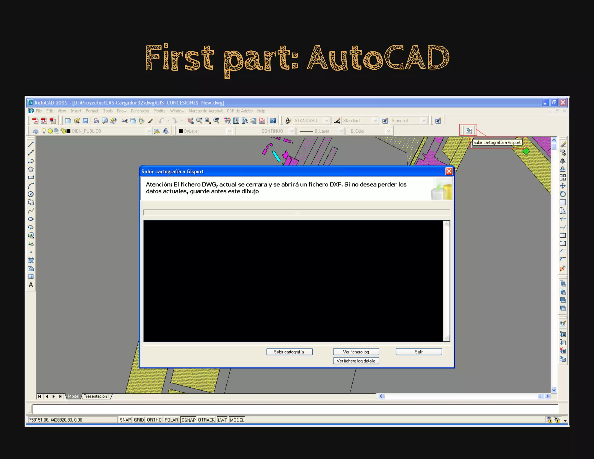The image size is (594, 459).
Task: Close the Subir cartografía a Gisport dialog
Action: coord(449,171)
